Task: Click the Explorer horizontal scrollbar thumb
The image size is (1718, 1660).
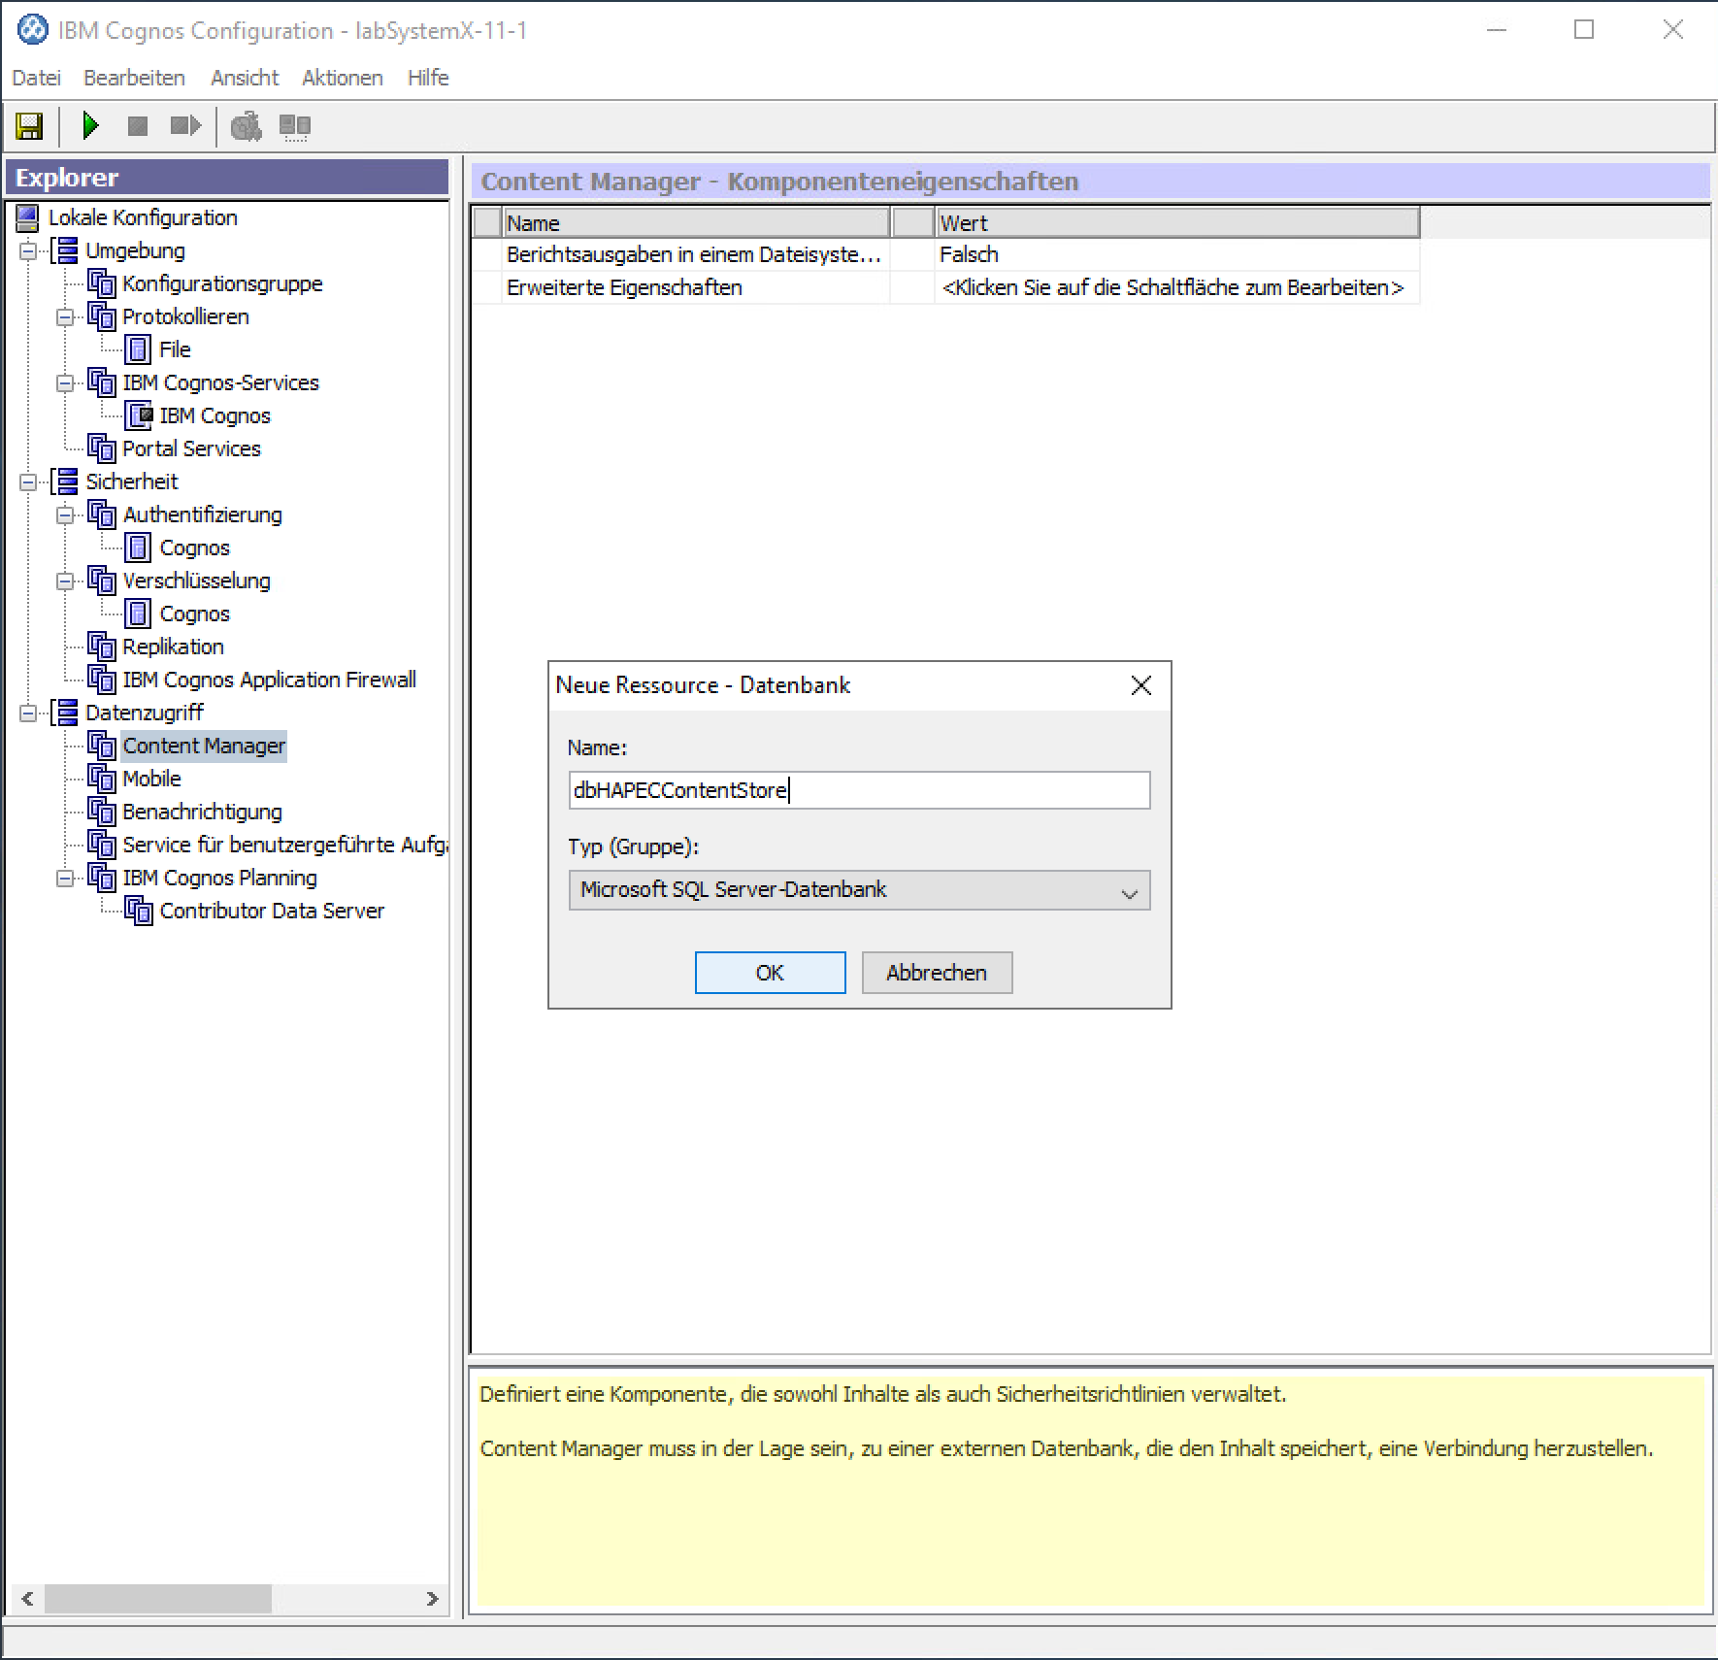Action: pyautogui.click(x=157, y=1598)
